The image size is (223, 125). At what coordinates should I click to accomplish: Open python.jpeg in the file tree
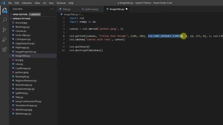22,72
